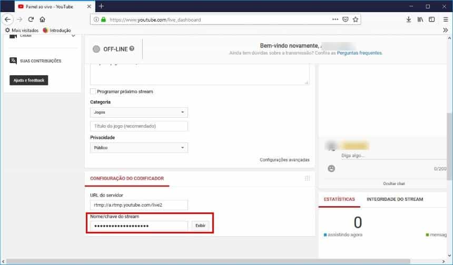Image resolution: width=453 pixels, height=265 pixels.
Task: Click the OFF-LINE help question mark icon
Action: (x=132, y=48)
